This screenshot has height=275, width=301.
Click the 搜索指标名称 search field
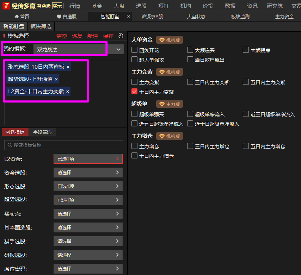tap(63, 145)
